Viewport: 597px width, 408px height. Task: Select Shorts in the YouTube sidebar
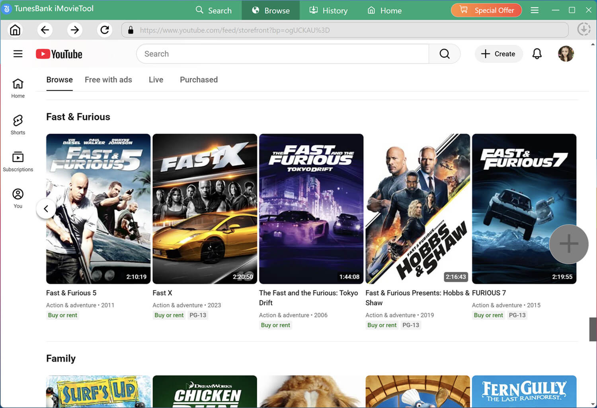point(18,124)
